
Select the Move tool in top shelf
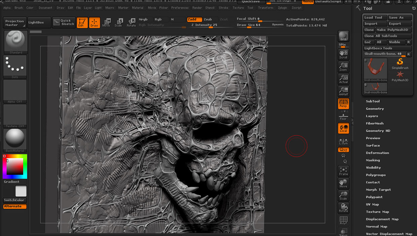tap(106, 23)
